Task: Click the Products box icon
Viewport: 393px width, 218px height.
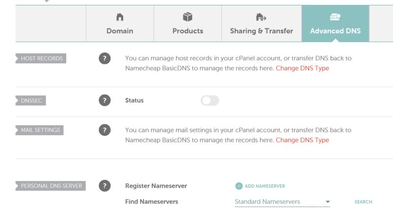Action: [188, 18]
